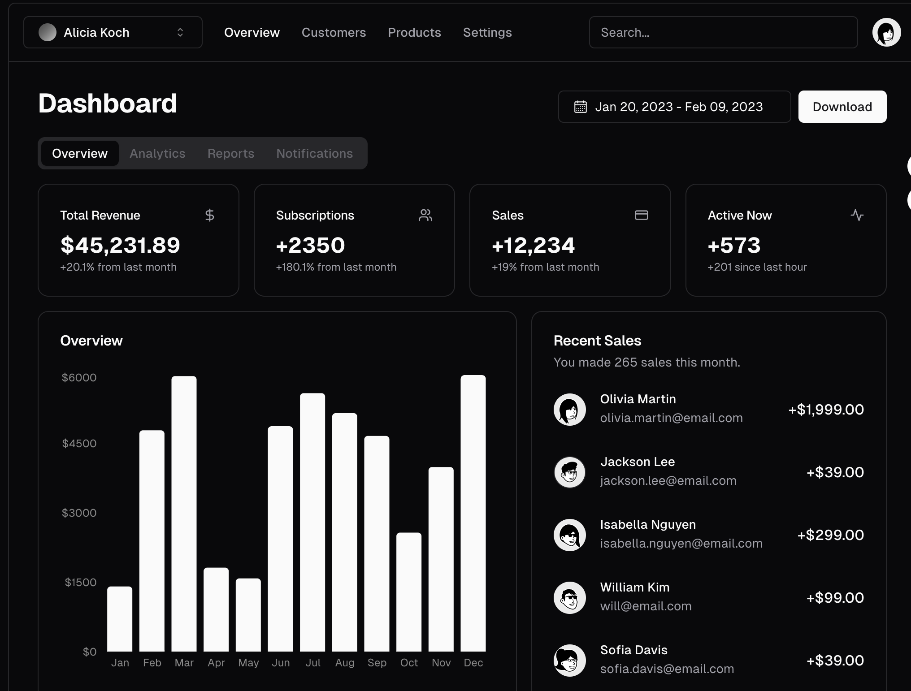The width and height of the screenshot is (911, 691).
Task: Click Jackson Lee's avatar in Recent Sales
Action: click(569, 472)
